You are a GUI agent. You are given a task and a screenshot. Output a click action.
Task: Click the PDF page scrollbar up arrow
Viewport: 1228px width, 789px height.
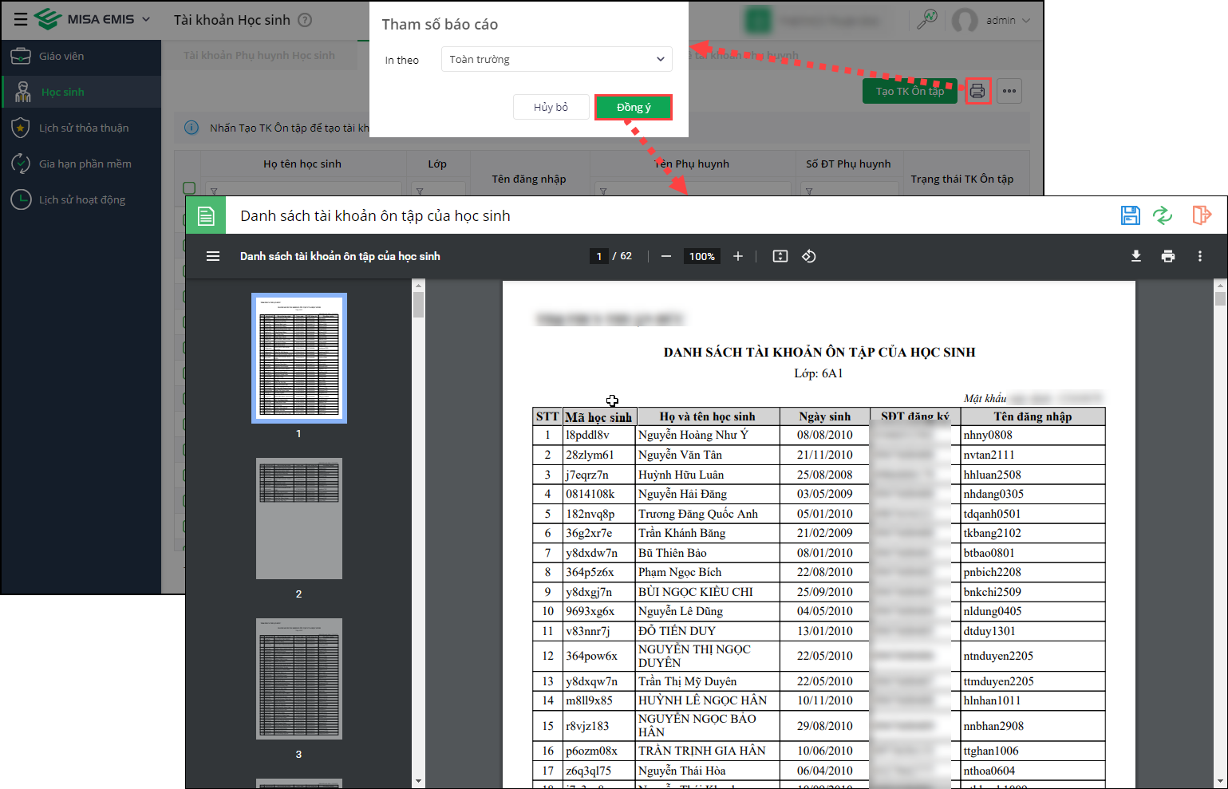[1220, 286]
